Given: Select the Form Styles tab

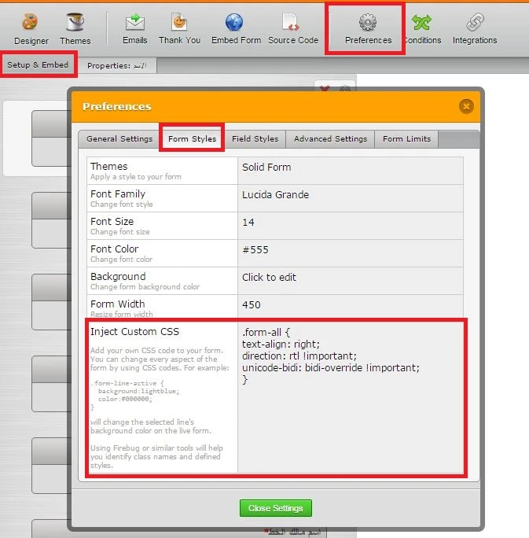Looking at the screenshot, I should (x=192, y=139).
